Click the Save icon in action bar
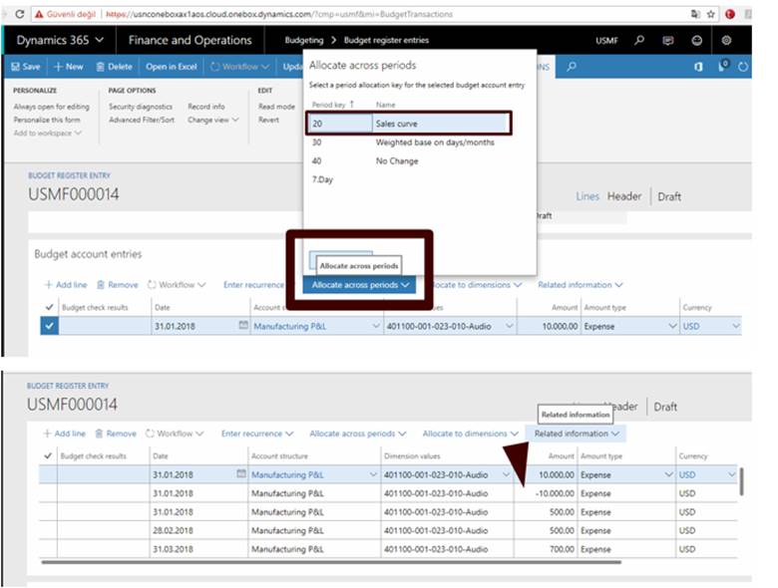This screenshot has height=588, width=778. click(x=16, y=67)
